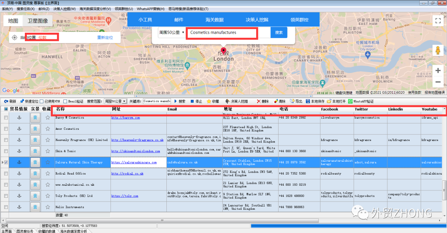
Task: Open the 决策人挖掘(W) menu
Action: tap(65, 9)
